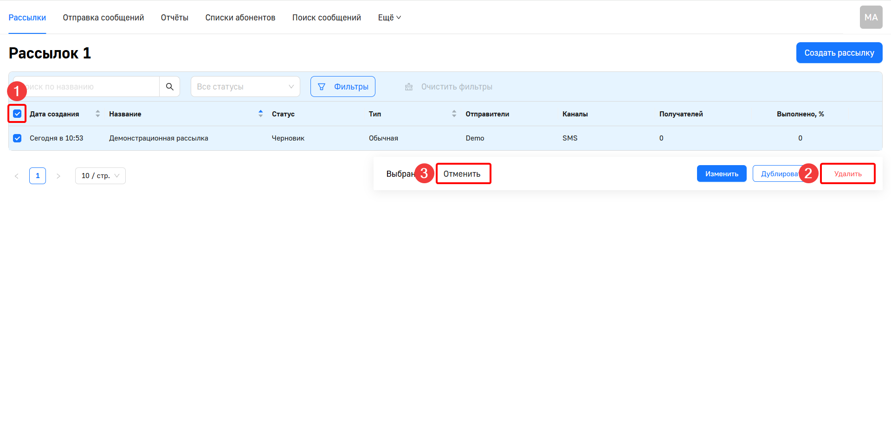
Task: Click the funnel Filters button
Action: [x=342, y=87]
